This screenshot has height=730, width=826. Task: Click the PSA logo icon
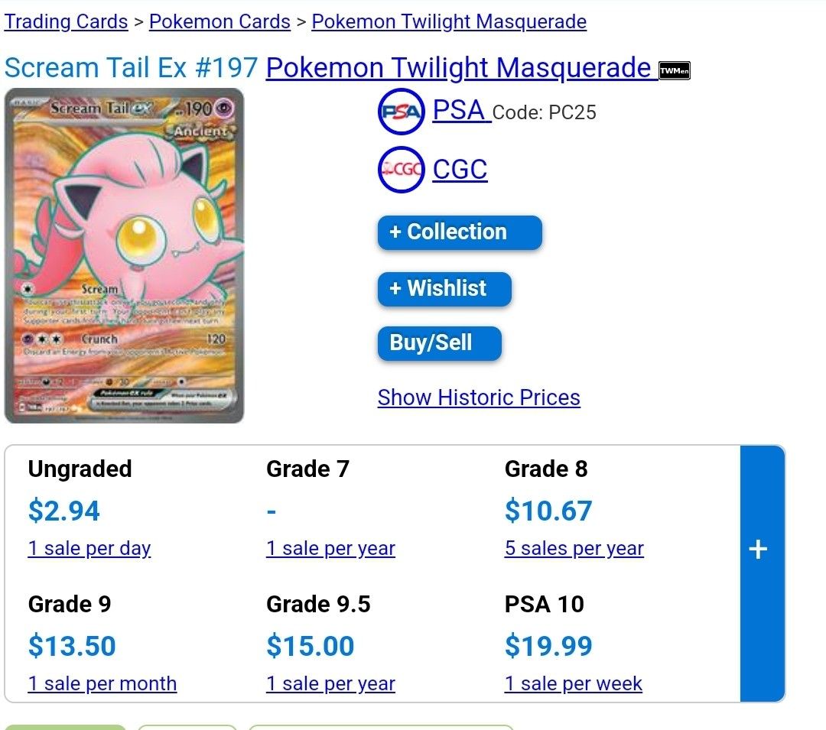click(401, 112)
